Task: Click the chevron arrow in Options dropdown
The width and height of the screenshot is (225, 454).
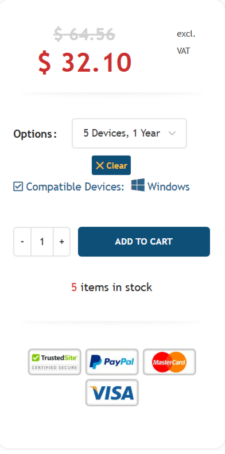Action: click(172, 134)
